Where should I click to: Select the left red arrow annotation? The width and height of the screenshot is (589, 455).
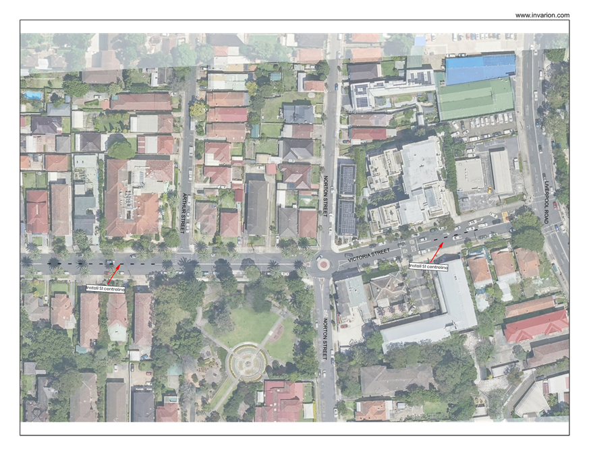coord(115,274)
